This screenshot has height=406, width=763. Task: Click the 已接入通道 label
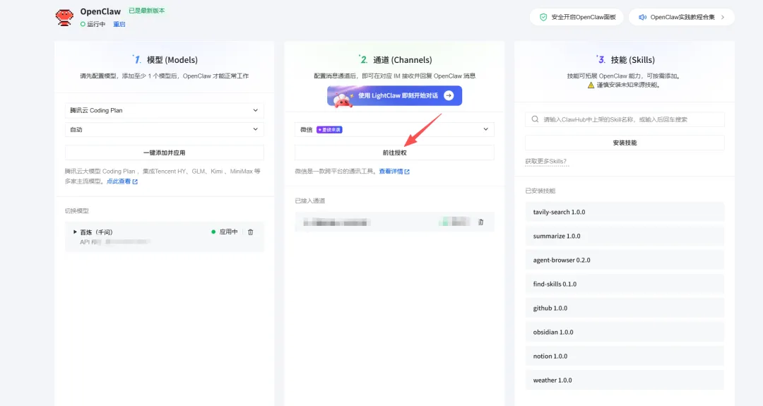[310, 201]
